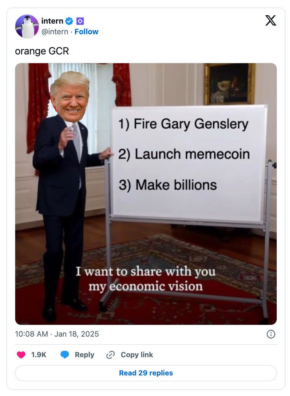Click the 1.9K likes count
The image size is (290, 396).
[x=38, y=355]
